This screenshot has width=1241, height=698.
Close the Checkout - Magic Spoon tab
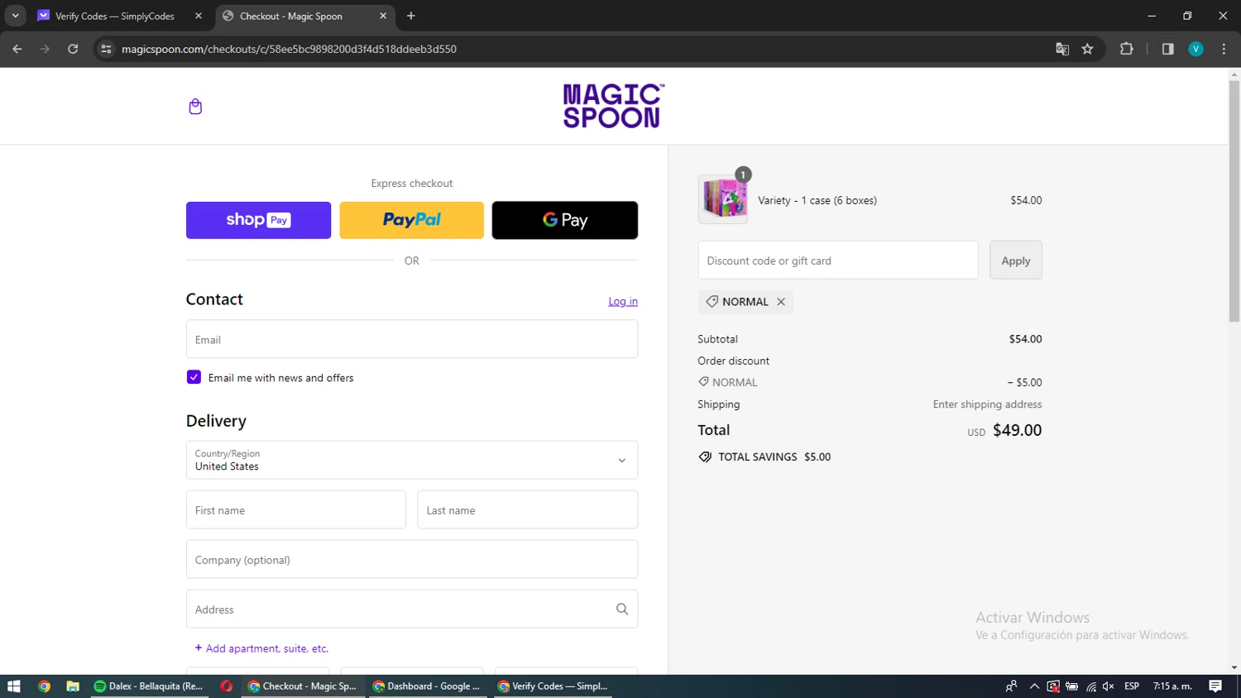point(383,16)
